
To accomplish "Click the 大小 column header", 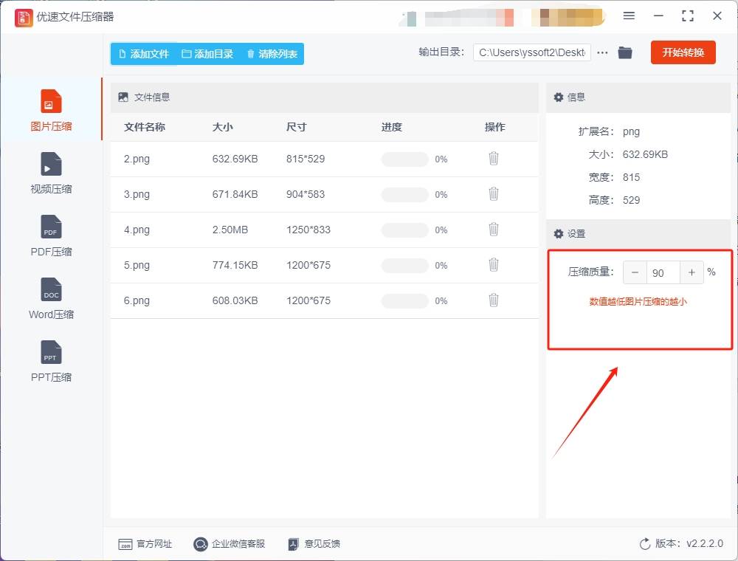I will (223, 127).
